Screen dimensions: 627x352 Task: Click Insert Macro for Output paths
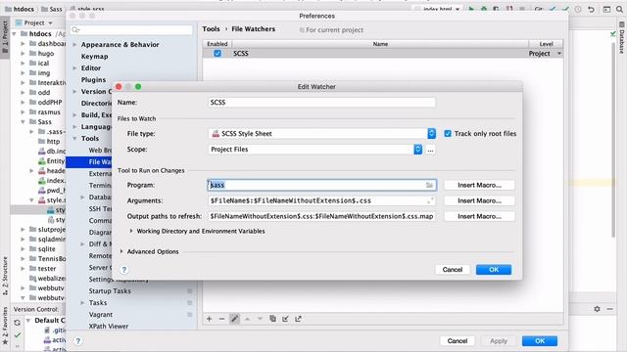pyautogui.click(x=479, y=216)
